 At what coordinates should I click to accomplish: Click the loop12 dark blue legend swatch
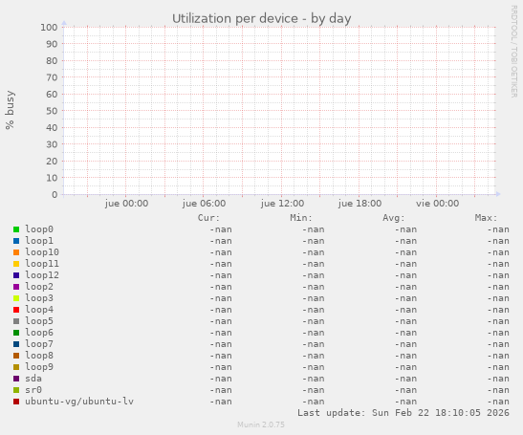pyautogui.click(x=16, y=275)
